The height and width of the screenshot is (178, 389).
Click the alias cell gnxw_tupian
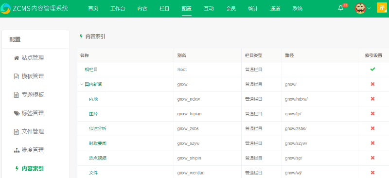click(190, 114)
